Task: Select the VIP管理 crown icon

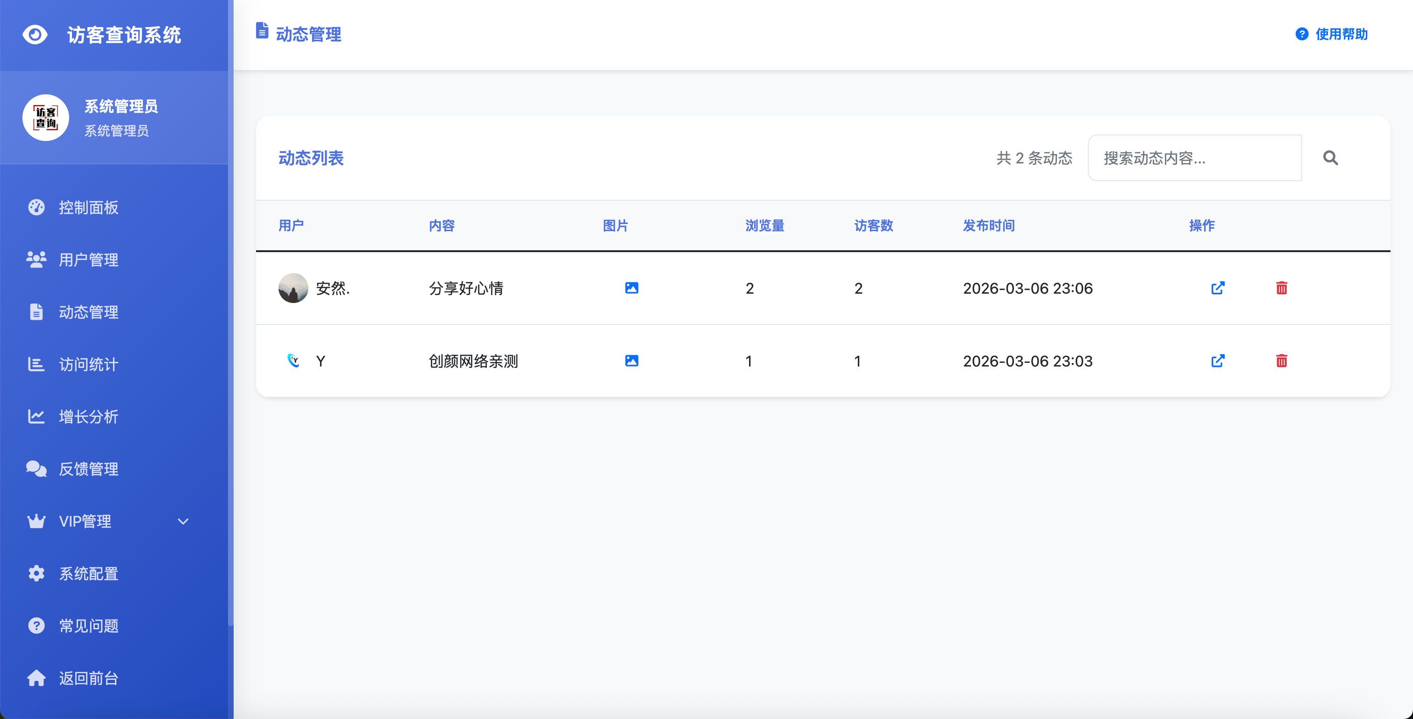Action: tap(36, 521)
